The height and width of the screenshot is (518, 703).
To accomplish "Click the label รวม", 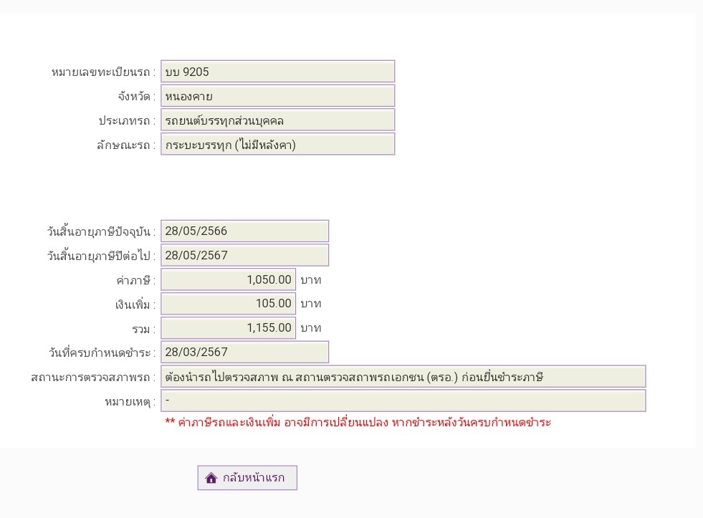I will [x=143, y=330].
